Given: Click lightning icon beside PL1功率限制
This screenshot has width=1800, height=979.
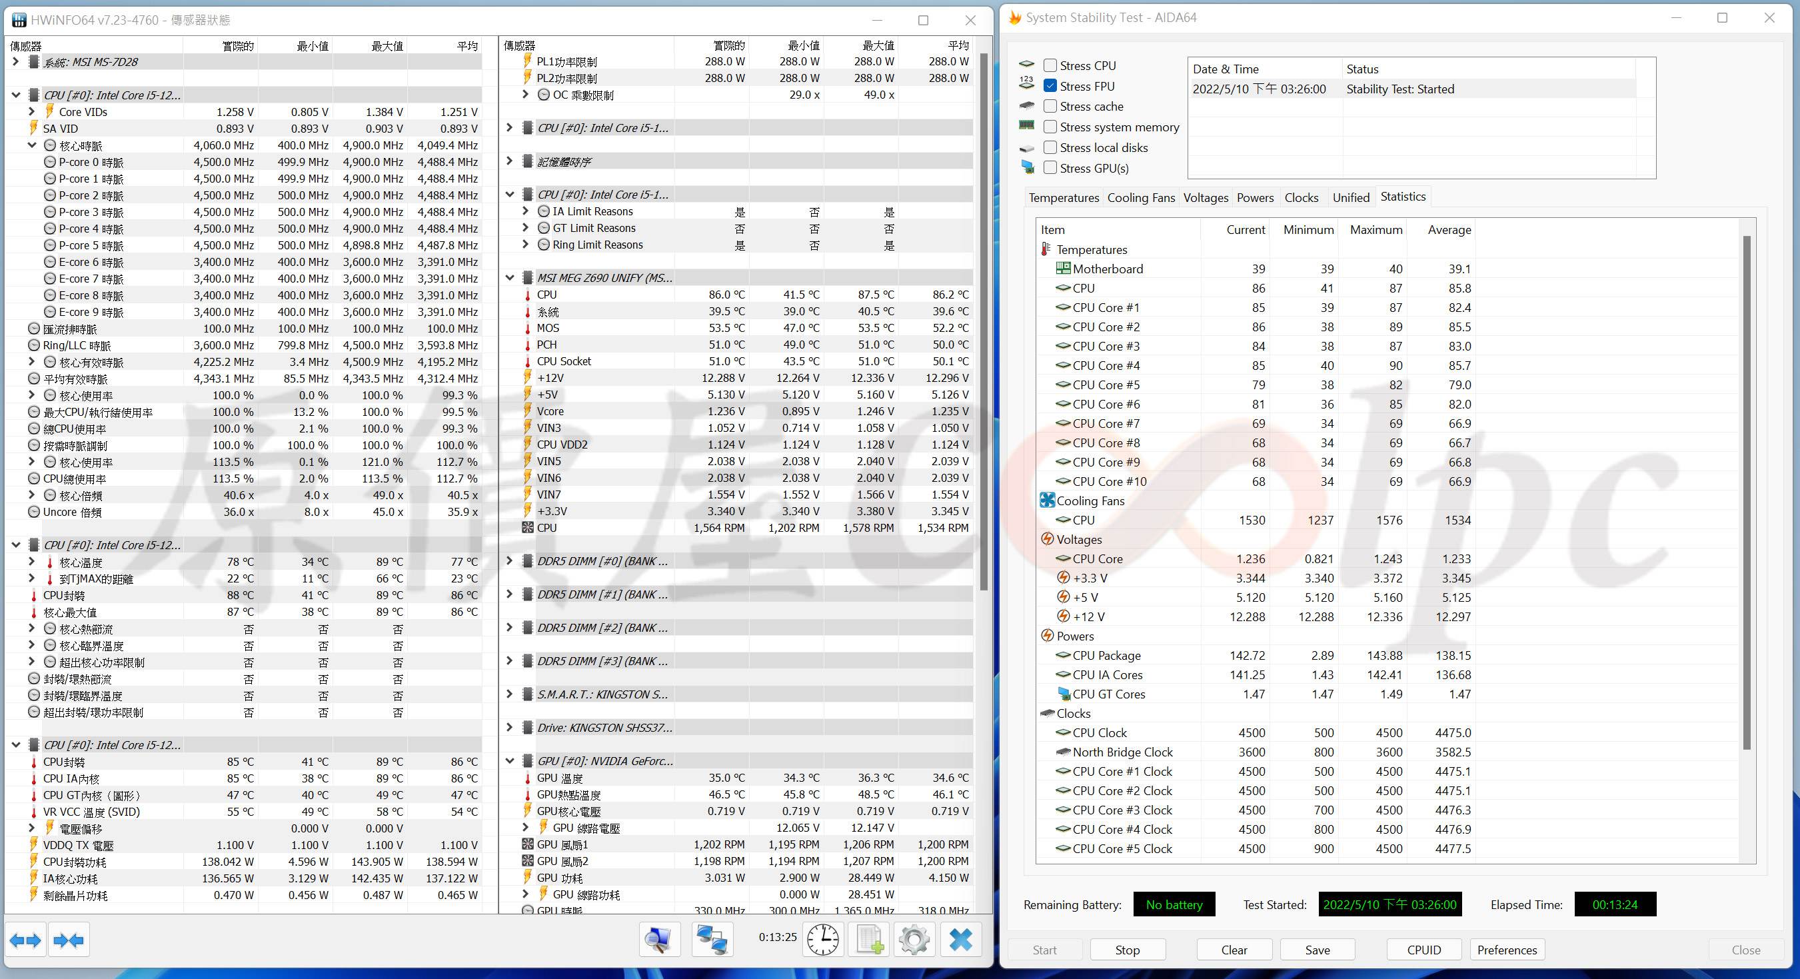Looking at the screenshot, I should (528, 61).
